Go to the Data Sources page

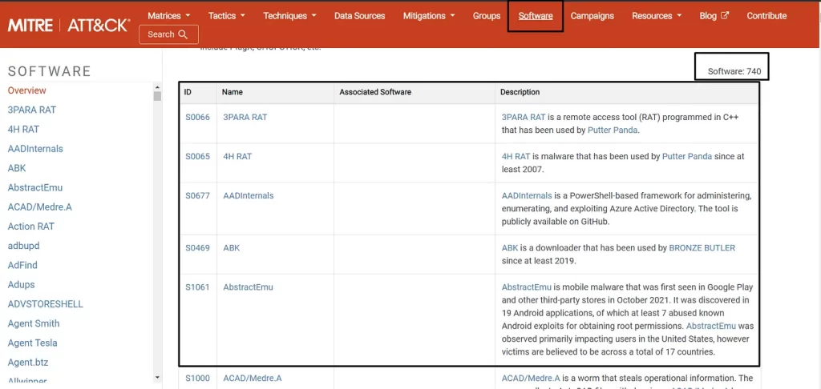point(360,16)
